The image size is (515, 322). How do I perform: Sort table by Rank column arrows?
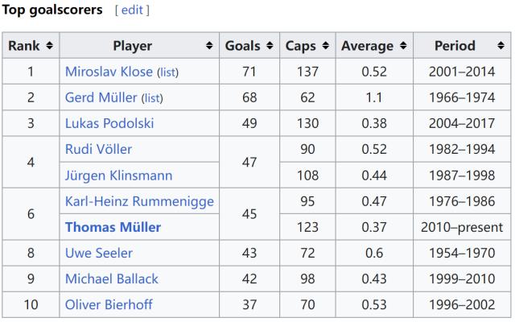click(x=49, y=46)
